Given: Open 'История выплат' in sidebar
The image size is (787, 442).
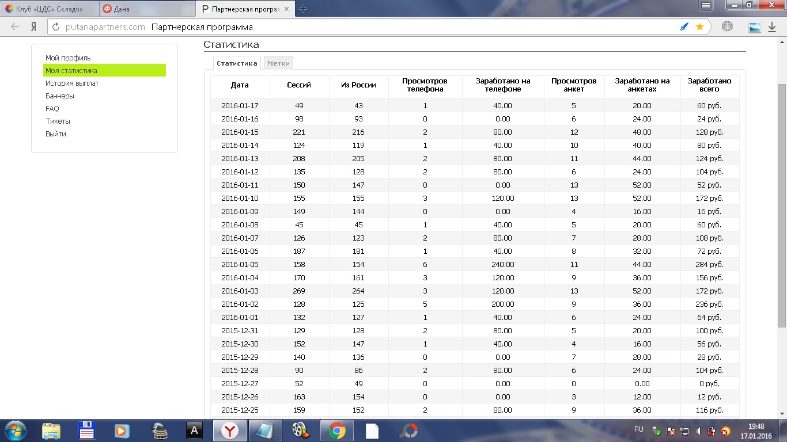Looking at the screenshot, I should (72, 83).
